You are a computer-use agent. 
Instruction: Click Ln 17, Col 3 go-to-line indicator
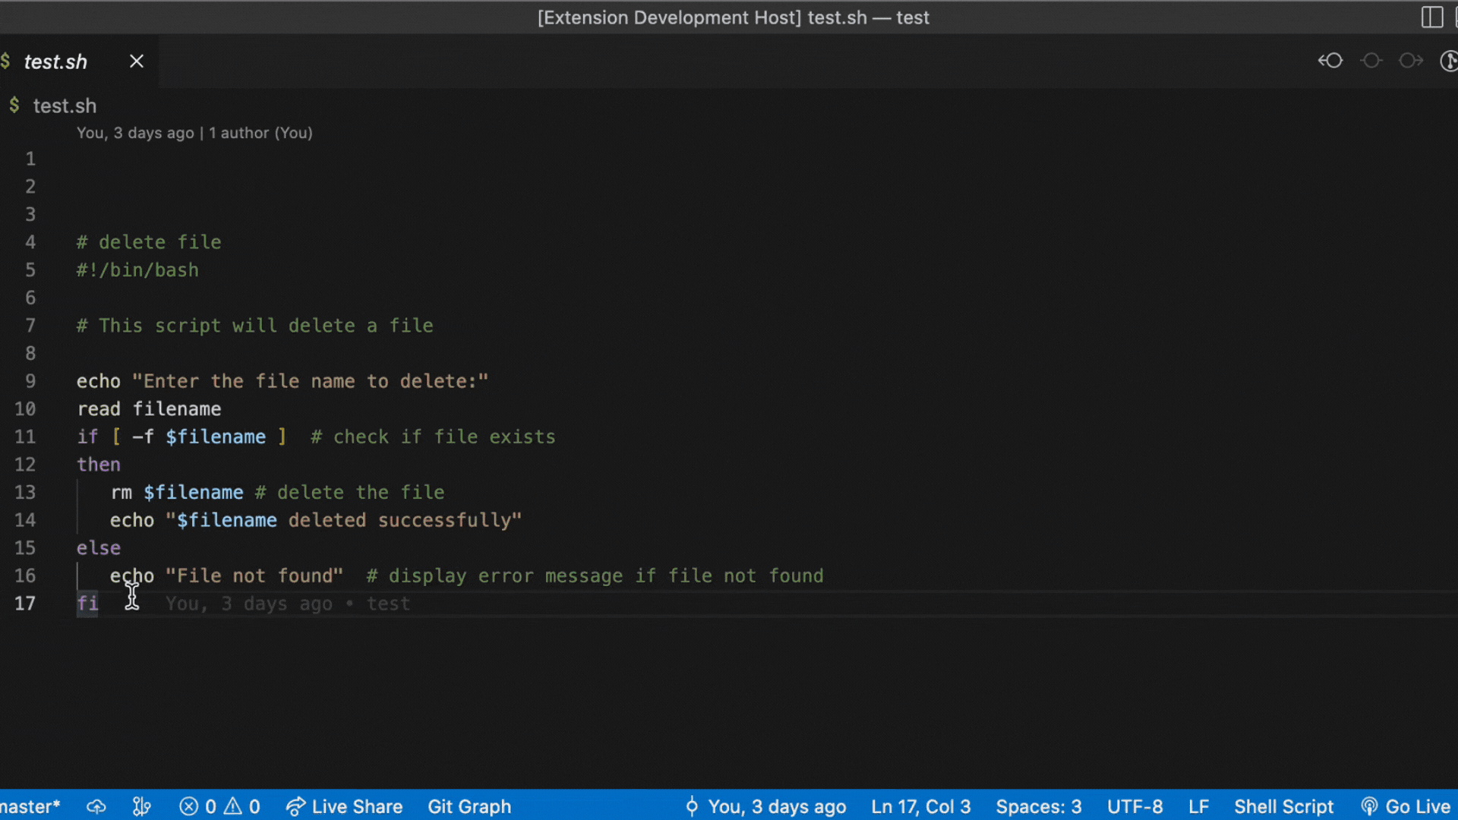coord(920,806)
